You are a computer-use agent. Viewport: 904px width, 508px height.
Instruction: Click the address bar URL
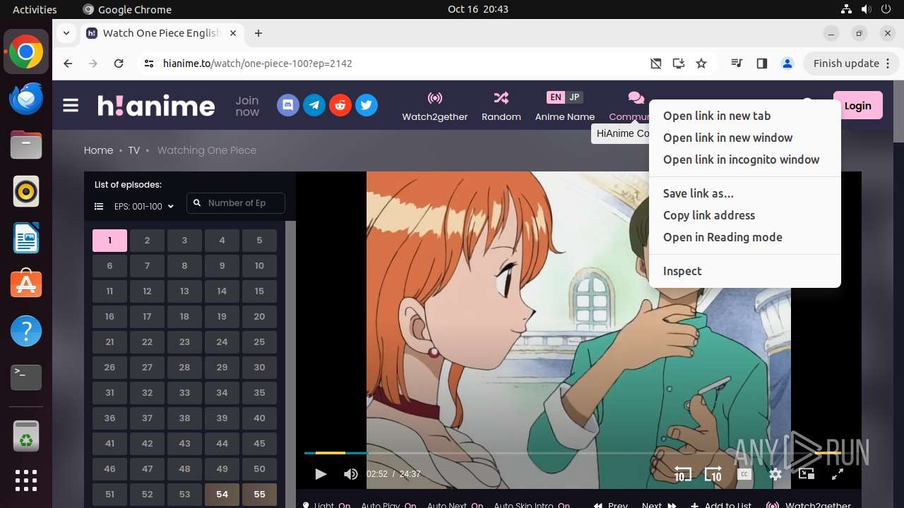[x=258, y=64]
